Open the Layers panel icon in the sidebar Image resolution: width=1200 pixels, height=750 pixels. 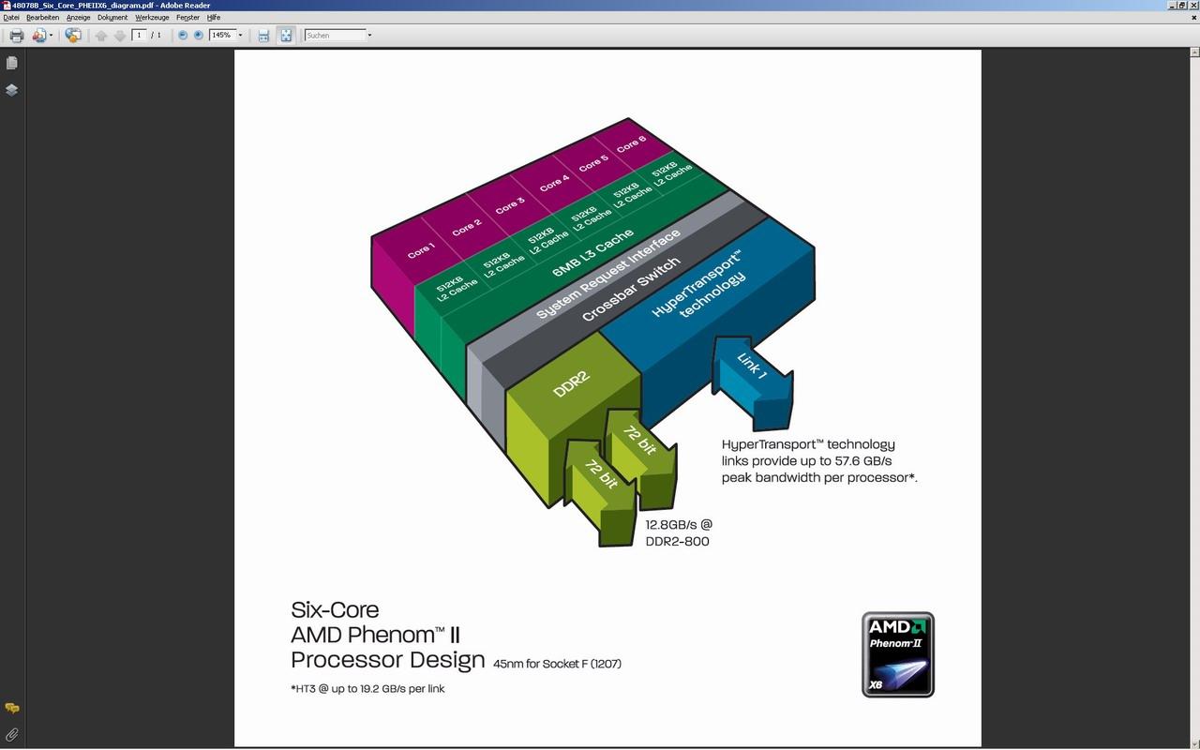click(12, 90)
